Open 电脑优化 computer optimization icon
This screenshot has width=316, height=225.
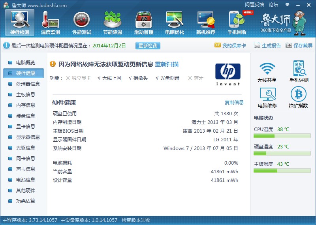[175, 22]
